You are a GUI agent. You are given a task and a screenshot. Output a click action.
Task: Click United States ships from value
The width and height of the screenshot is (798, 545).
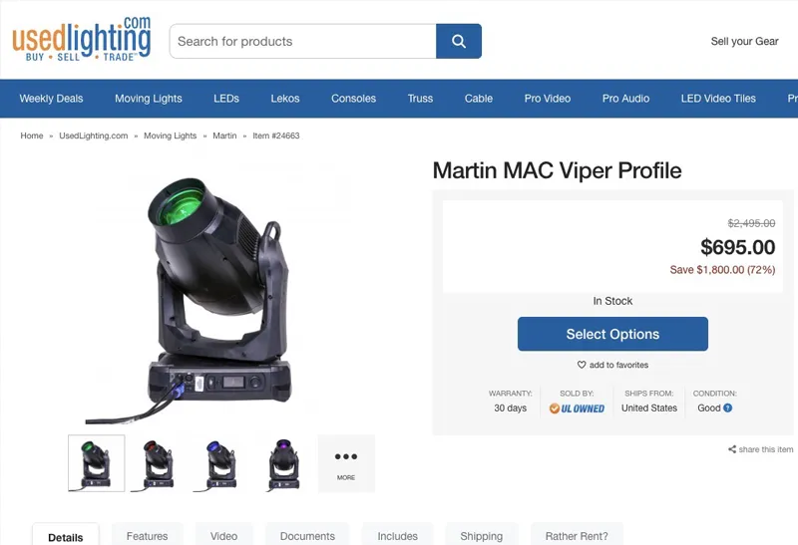(649, 408)
